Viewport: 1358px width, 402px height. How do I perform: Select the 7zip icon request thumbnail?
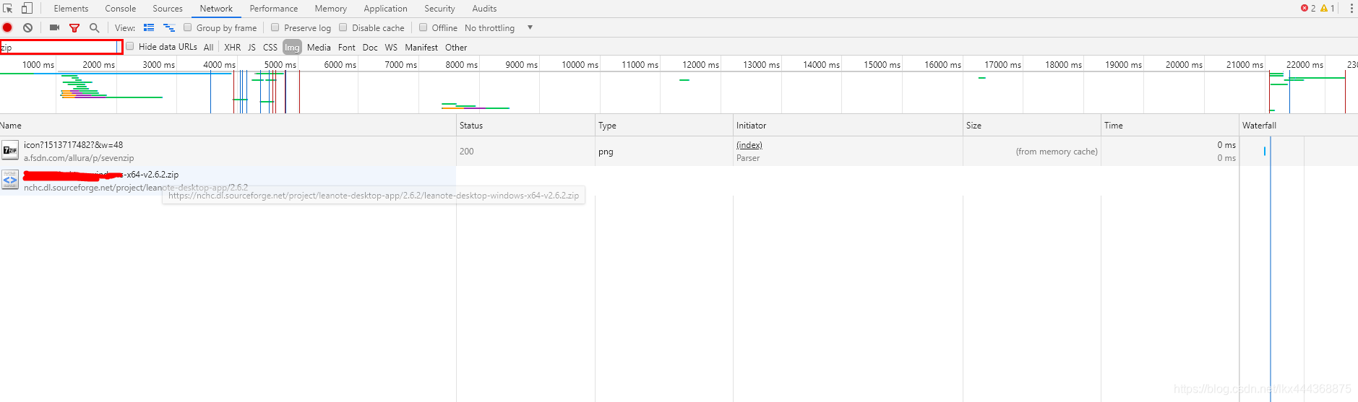(x=10, y=151)
